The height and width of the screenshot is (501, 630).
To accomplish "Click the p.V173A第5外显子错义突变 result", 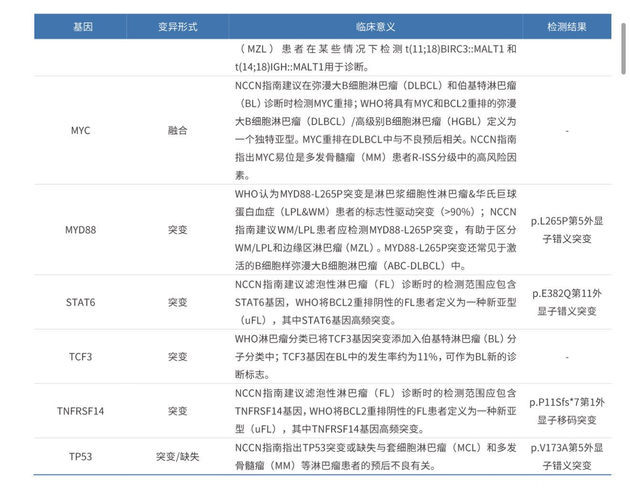I will tap(567, 457).
